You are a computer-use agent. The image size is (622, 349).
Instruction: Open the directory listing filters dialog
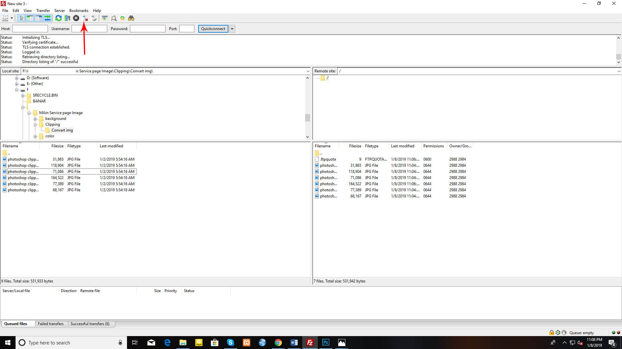click(x=105, y=18)
